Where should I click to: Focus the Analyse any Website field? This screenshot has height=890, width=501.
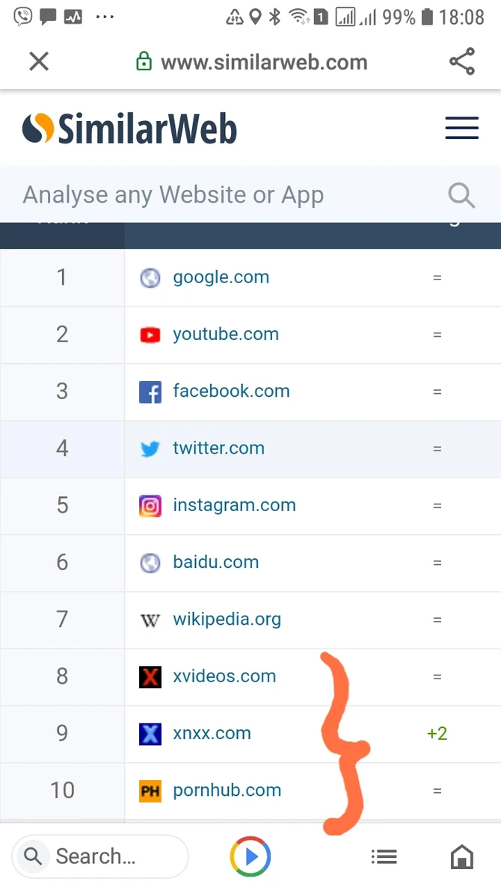click(x=224, y=196)
